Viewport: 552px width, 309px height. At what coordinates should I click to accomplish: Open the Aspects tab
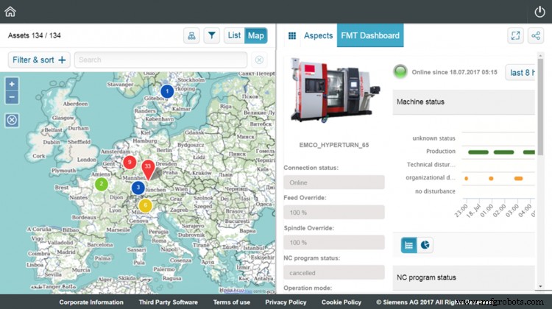318,35
